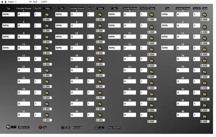Click Controller Number field for controller 5
216x137 pixels.
pos(24,25)
